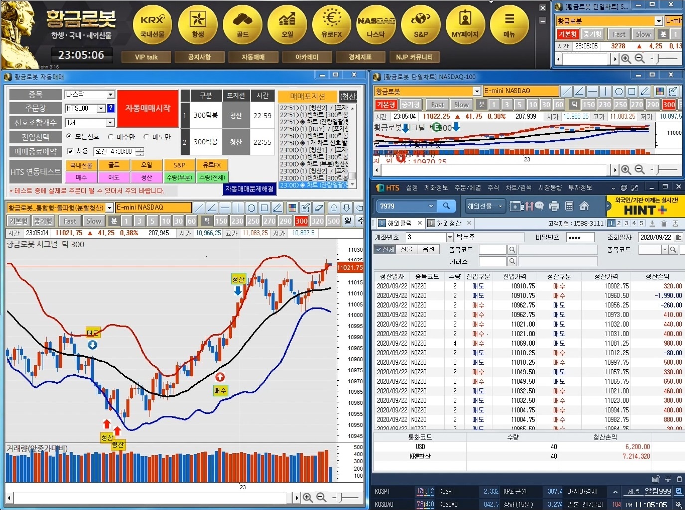This screenshot has width=685, height=510.
Task: Toggle the 기본형 mode in bottom-left chart
Action: tap(19, 221)
